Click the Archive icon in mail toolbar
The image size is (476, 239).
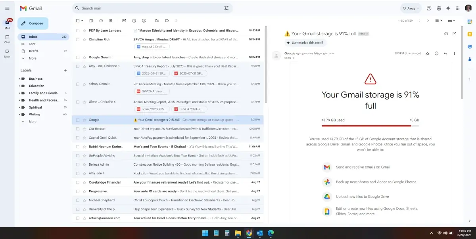coord(91,21)
